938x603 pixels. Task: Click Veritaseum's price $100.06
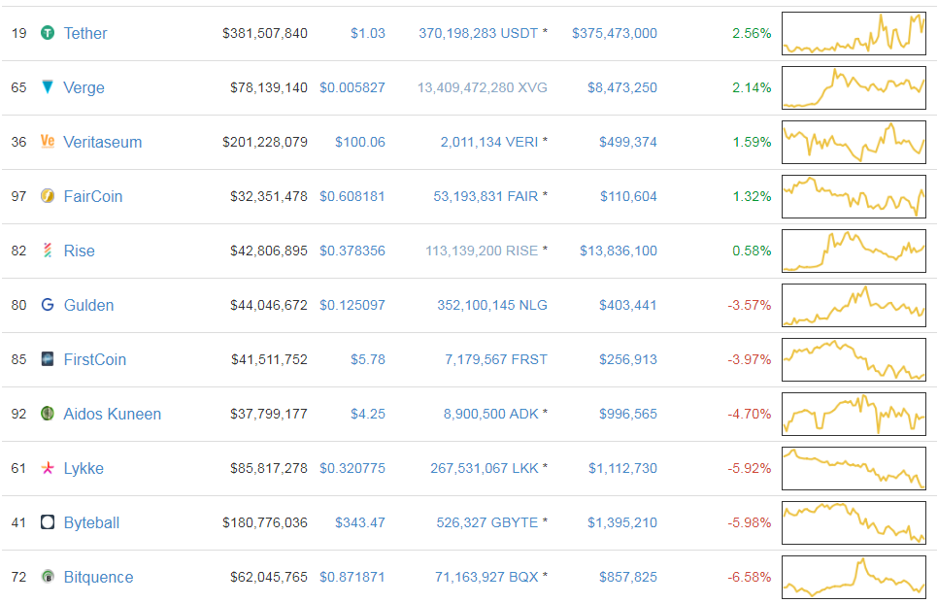tap(359, 143)
